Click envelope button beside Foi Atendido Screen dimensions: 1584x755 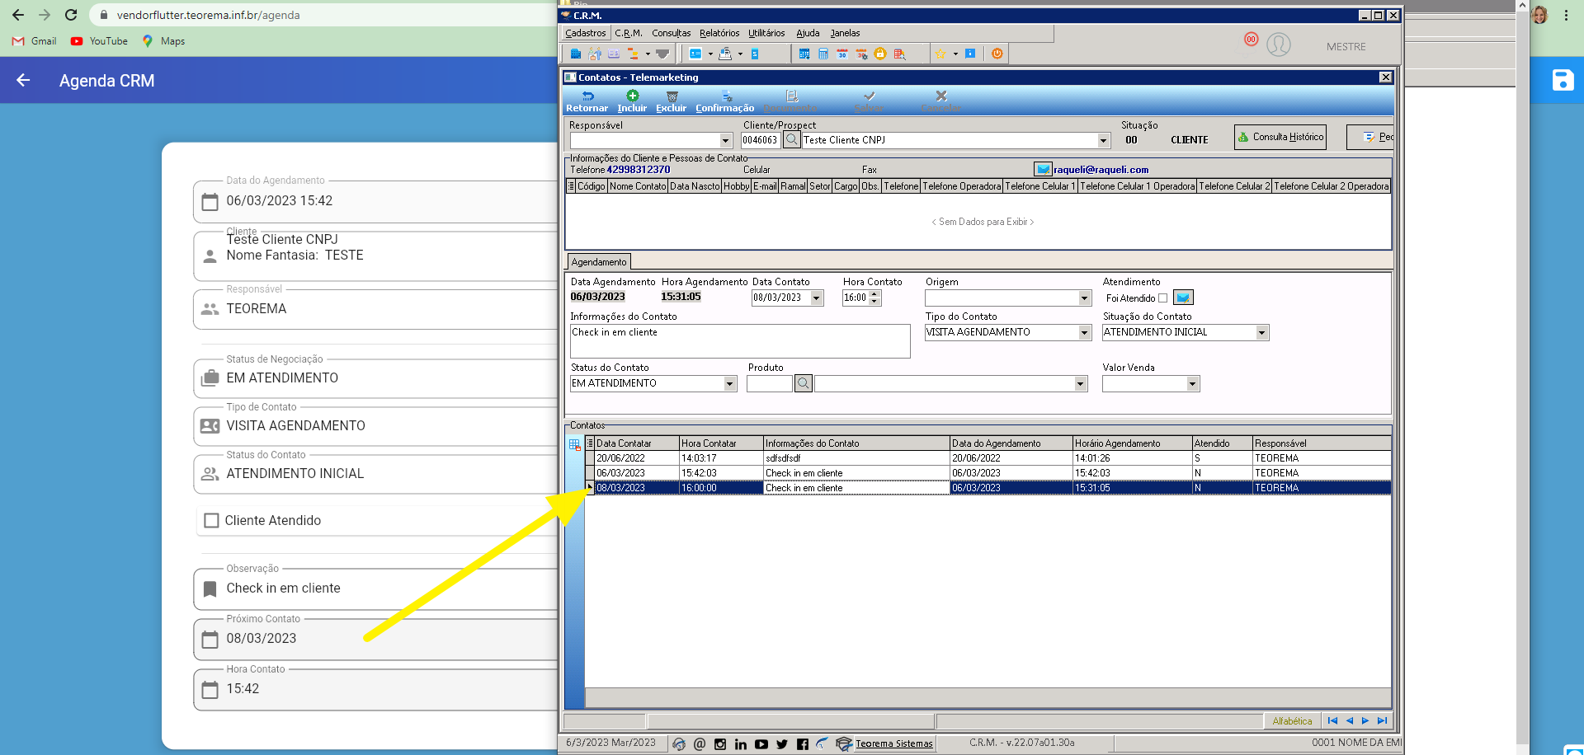pos(1183,298)
